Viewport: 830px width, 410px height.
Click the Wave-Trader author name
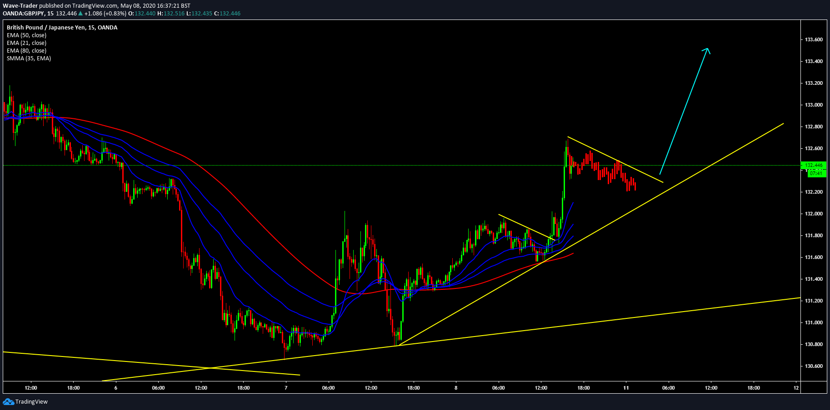[20, 6]
